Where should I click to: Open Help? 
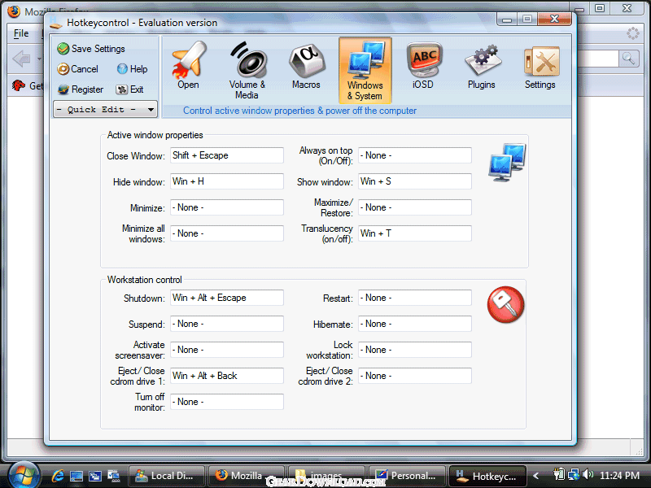pos(132,69)
